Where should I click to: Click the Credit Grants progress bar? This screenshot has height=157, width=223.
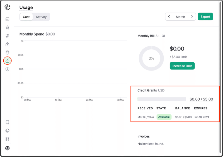tap(162, 99)
